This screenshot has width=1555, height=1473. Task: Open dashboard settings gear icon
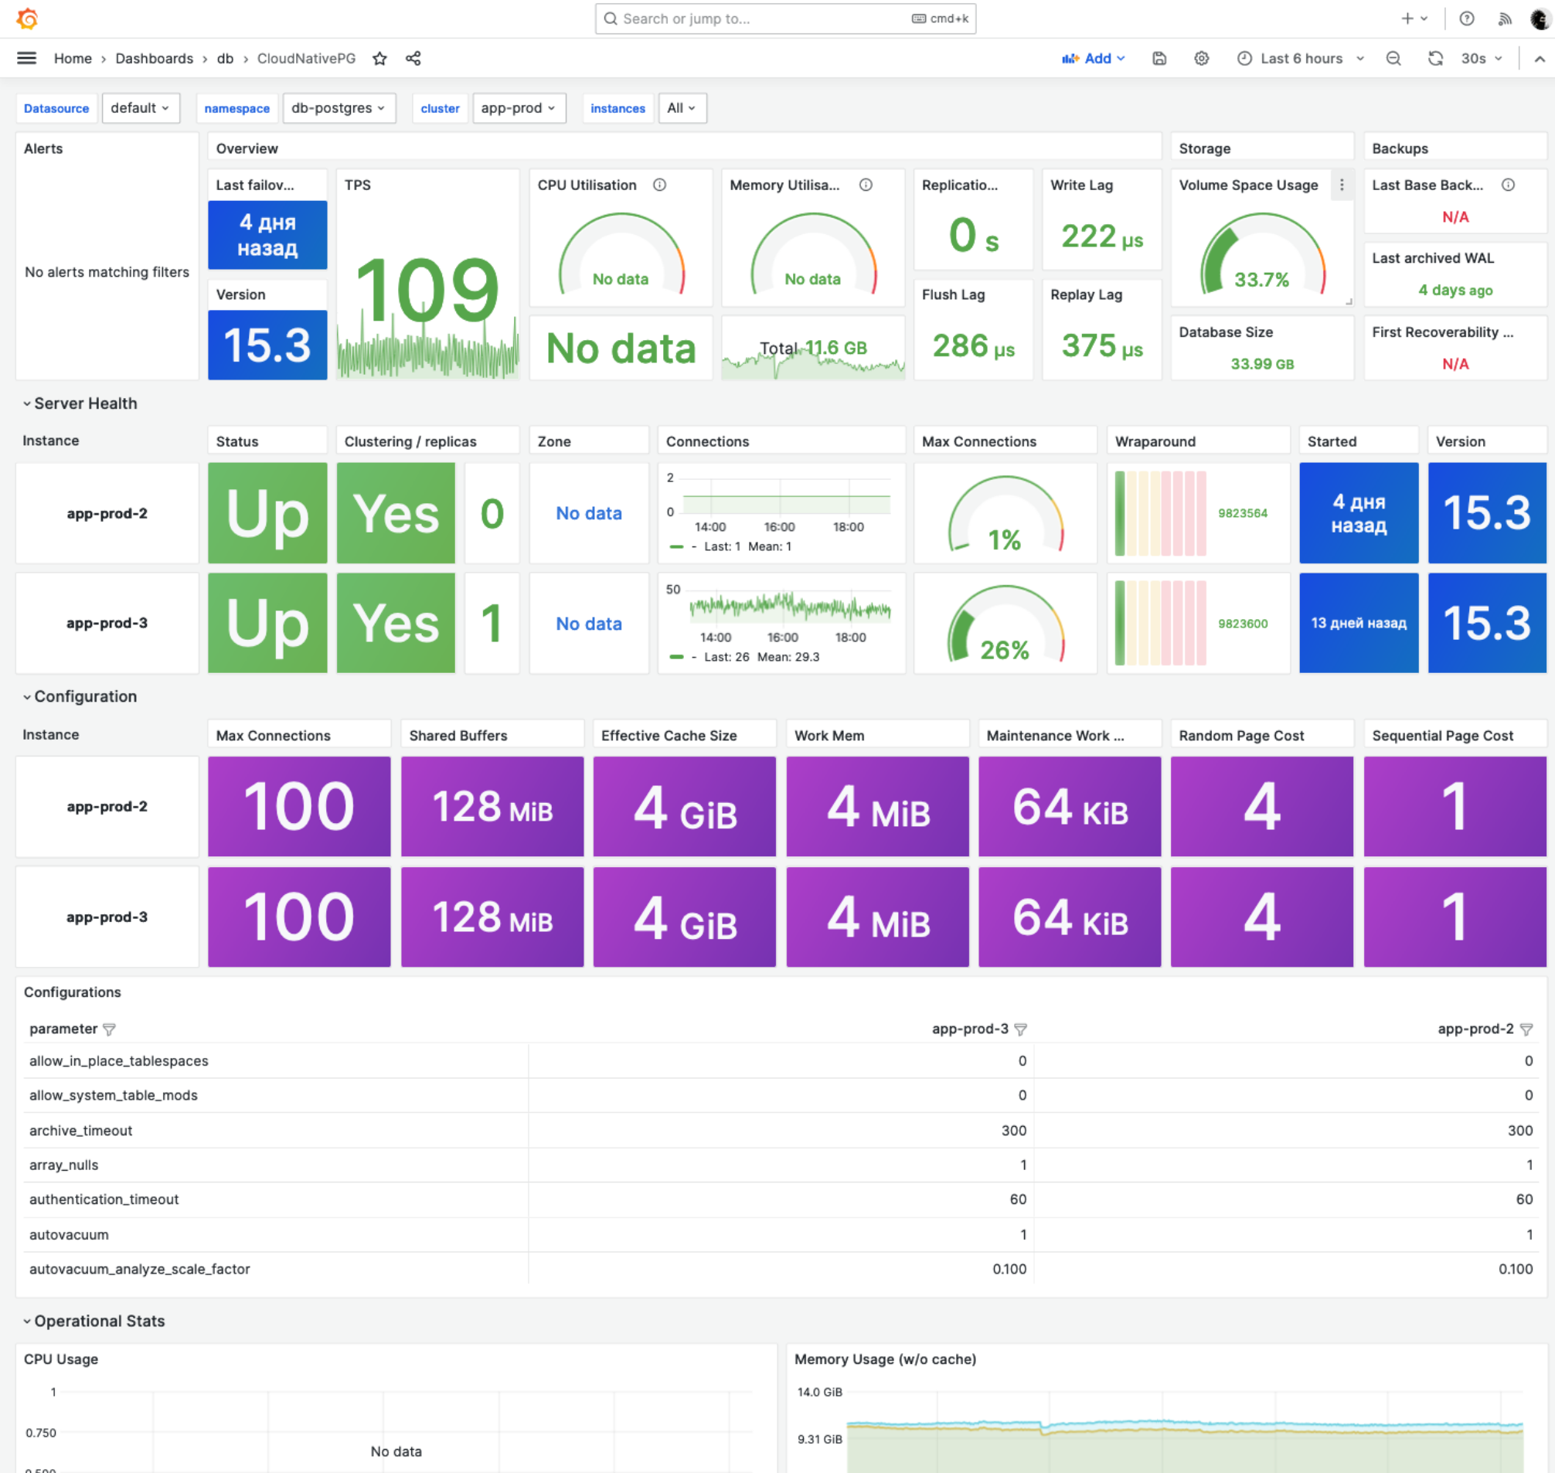coord(1201,58)
